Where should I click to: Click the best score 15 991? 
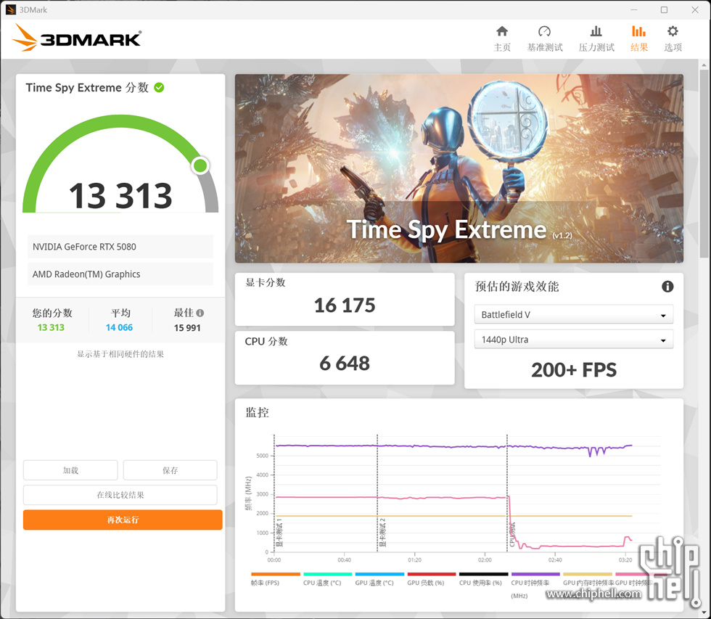[187, 327]
